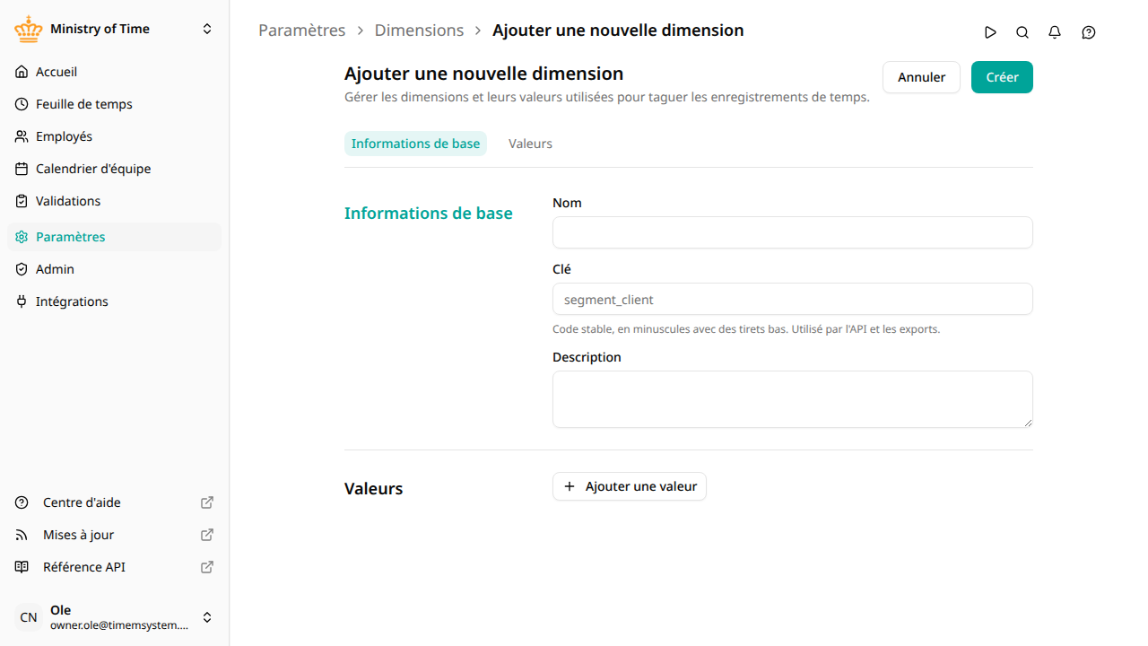Open notifications via the bell icon

(1055, 32)
